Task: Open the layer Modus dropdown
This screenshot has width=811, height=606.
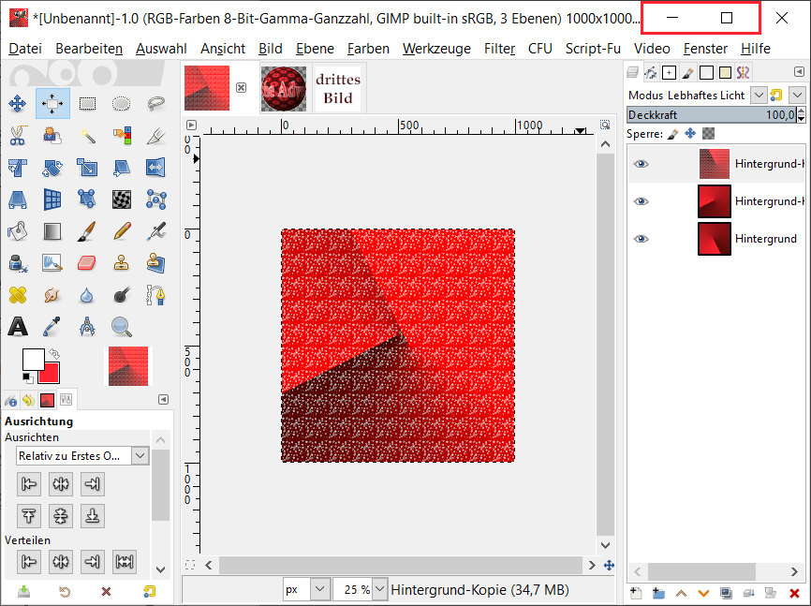Action: [759, 95]
